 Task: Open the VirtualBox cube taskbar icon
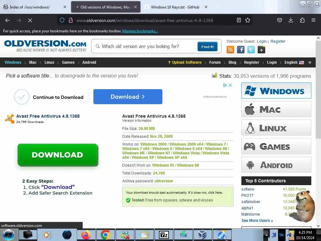[203, 235]
